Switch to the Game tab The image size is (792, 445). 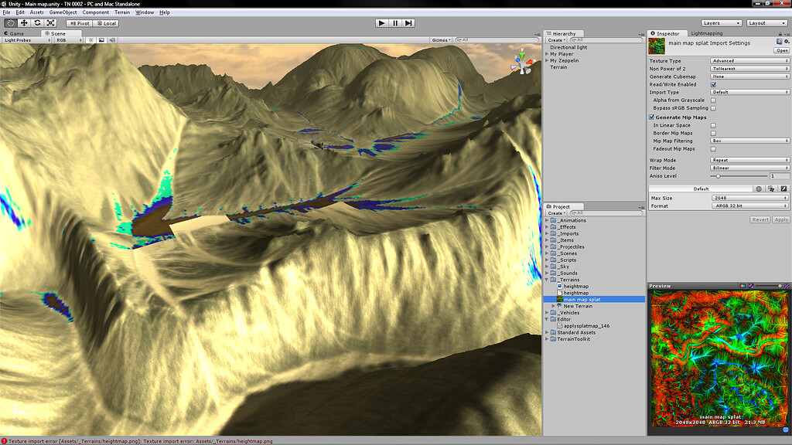(15, 33)
